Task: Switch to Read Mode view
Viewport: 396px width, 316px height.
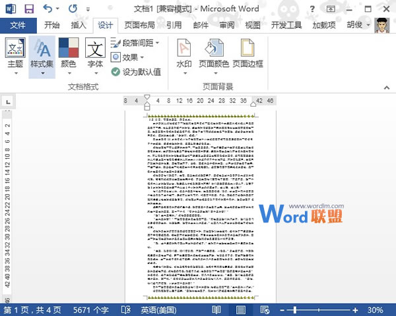Action: 216,310
